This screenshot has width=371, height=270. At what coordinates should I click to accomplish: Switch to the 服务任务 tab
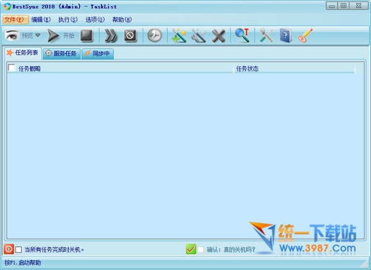pos(61,54)
